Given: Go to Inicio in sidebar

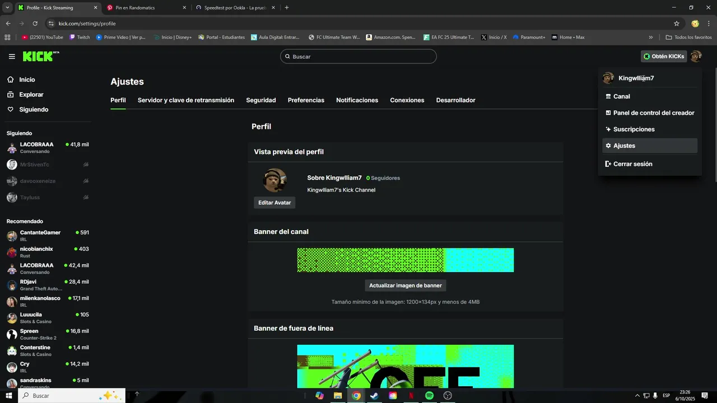Looking at the screenshot, I should click(x=27, y=79).
